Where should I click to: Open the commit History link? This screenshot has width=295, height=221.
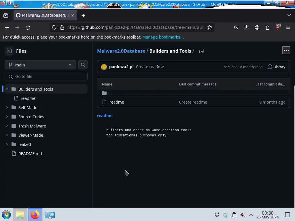coord(276,67)
